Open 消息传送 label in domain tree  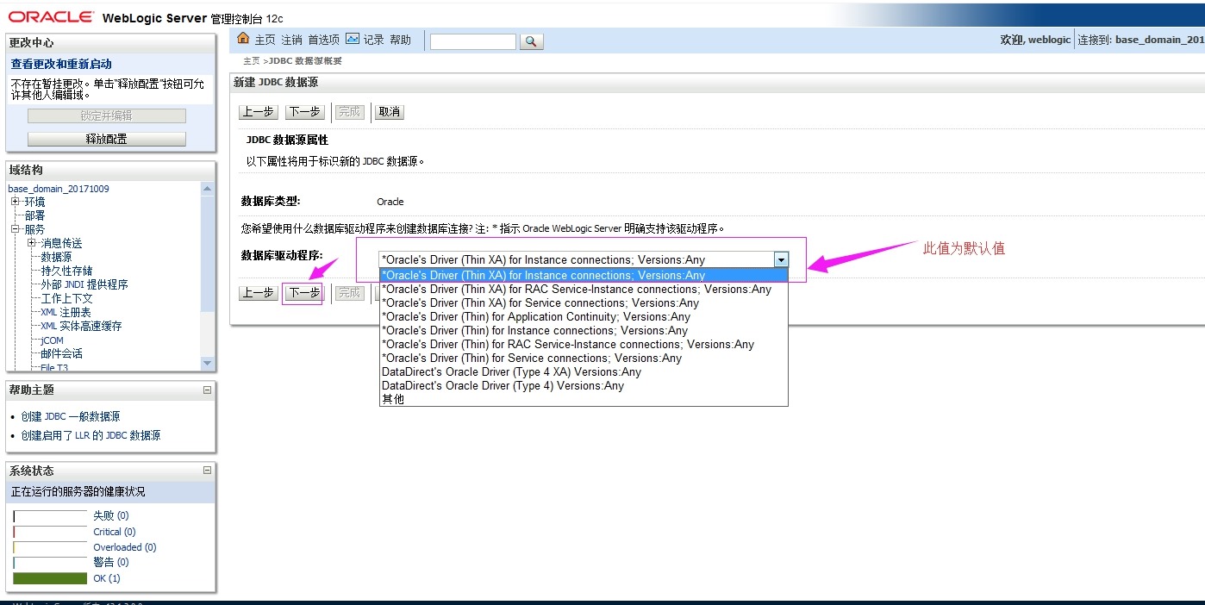61,243
